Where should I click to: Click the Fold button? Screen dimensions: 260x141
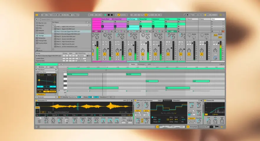[x=61, y=64]
